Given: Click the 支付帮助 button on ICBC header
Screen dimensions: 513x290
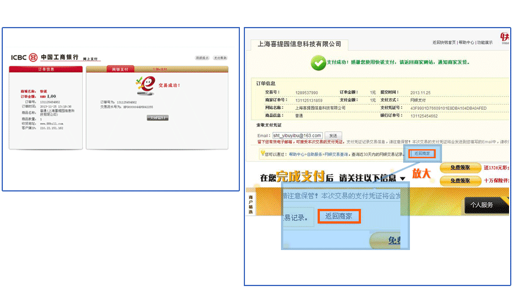Looking at the screenshot, I should (x=220, y=58).
